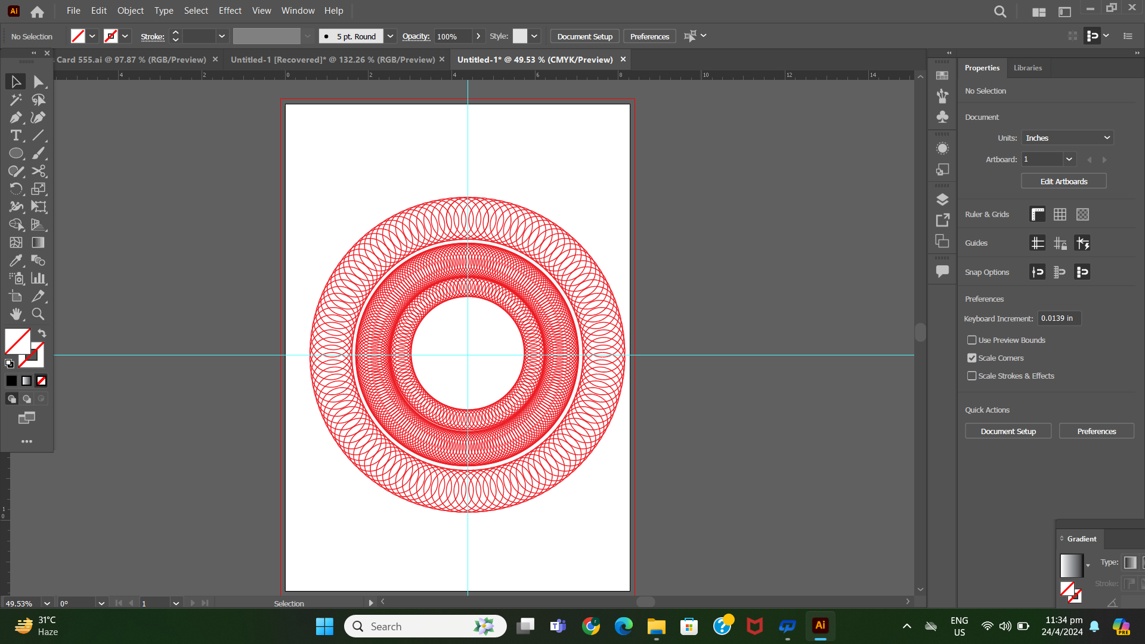The image size is (1145, 644).
Task: Toggle lock guides in Guides section
Action: pyautogui.click(x=1060, y=243)
